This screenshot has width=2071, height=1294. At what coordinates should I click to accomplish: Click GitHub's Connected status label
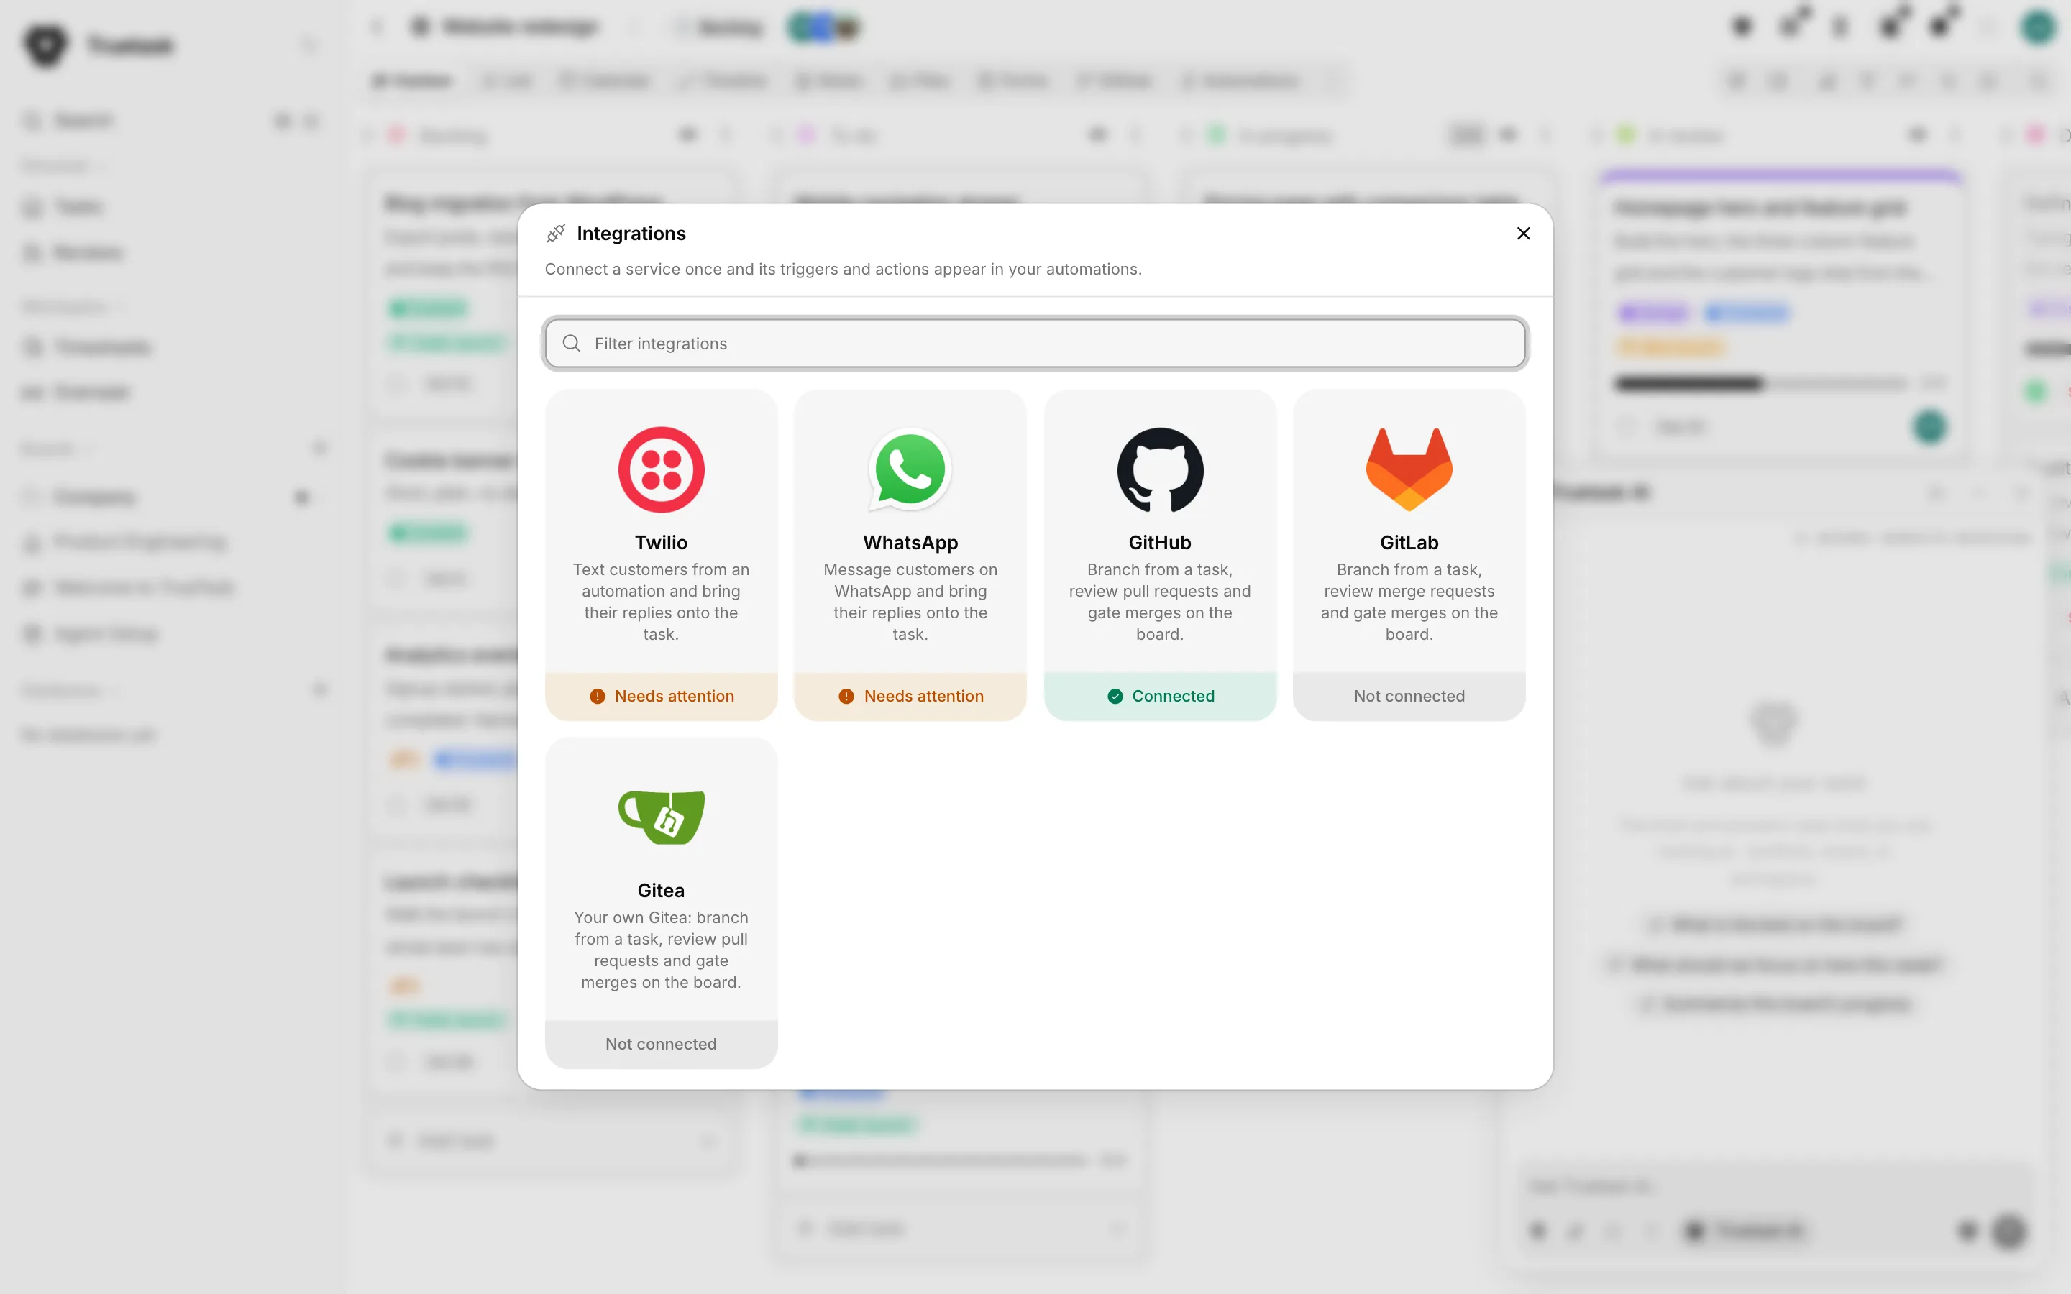(1174, 697)
